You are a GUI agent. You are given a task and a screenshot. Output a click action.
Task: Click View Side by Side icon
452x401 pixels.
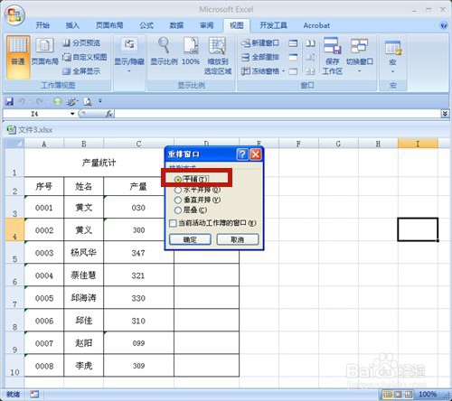tap(310, 43)
